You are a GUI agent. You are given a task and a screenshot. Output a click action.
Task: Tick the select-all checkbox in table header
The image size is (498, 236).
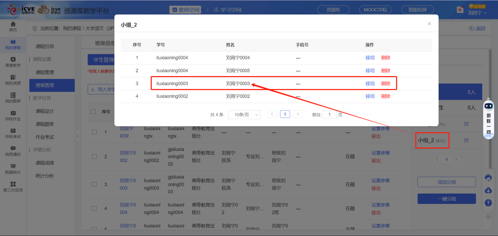[93, 112]
